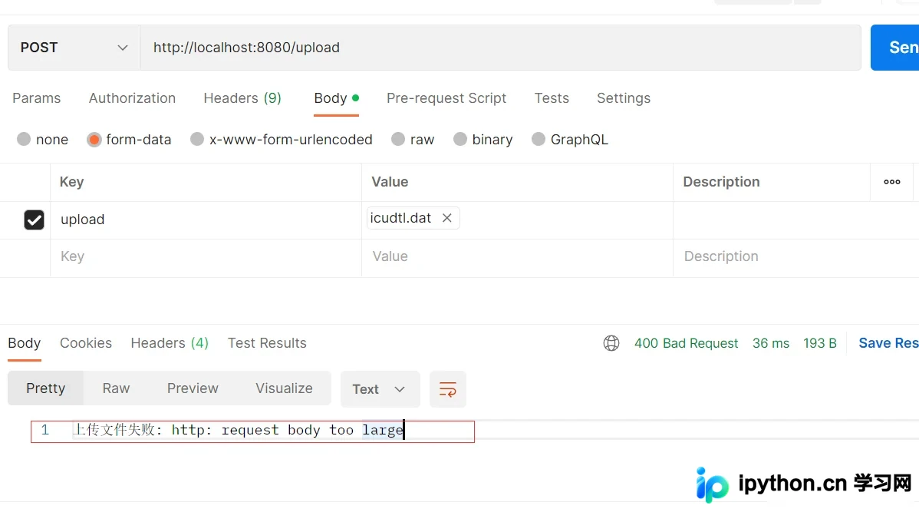Open the response Cookies tab
The width and height of the screenshot is (919, 512).
coord(86,343)
